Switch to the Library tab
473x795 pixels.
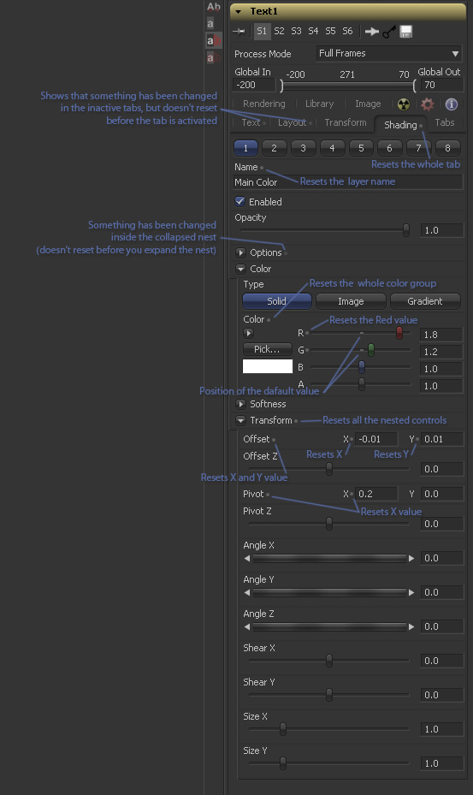click(319, 104)
